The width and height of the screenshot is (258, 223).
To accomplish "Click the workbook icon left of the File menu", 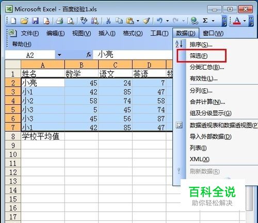I will (13, 33).
